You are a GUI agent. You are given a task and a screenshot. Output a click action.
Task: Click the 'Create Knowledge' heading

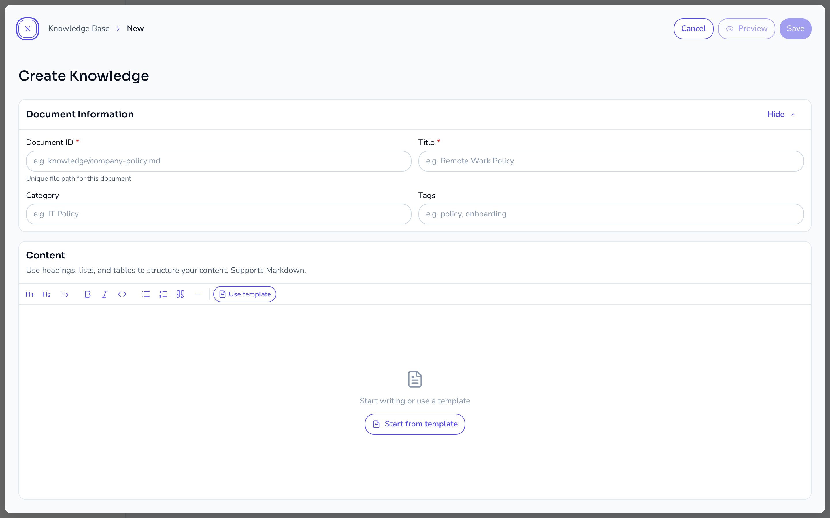(x=84, y=76)
